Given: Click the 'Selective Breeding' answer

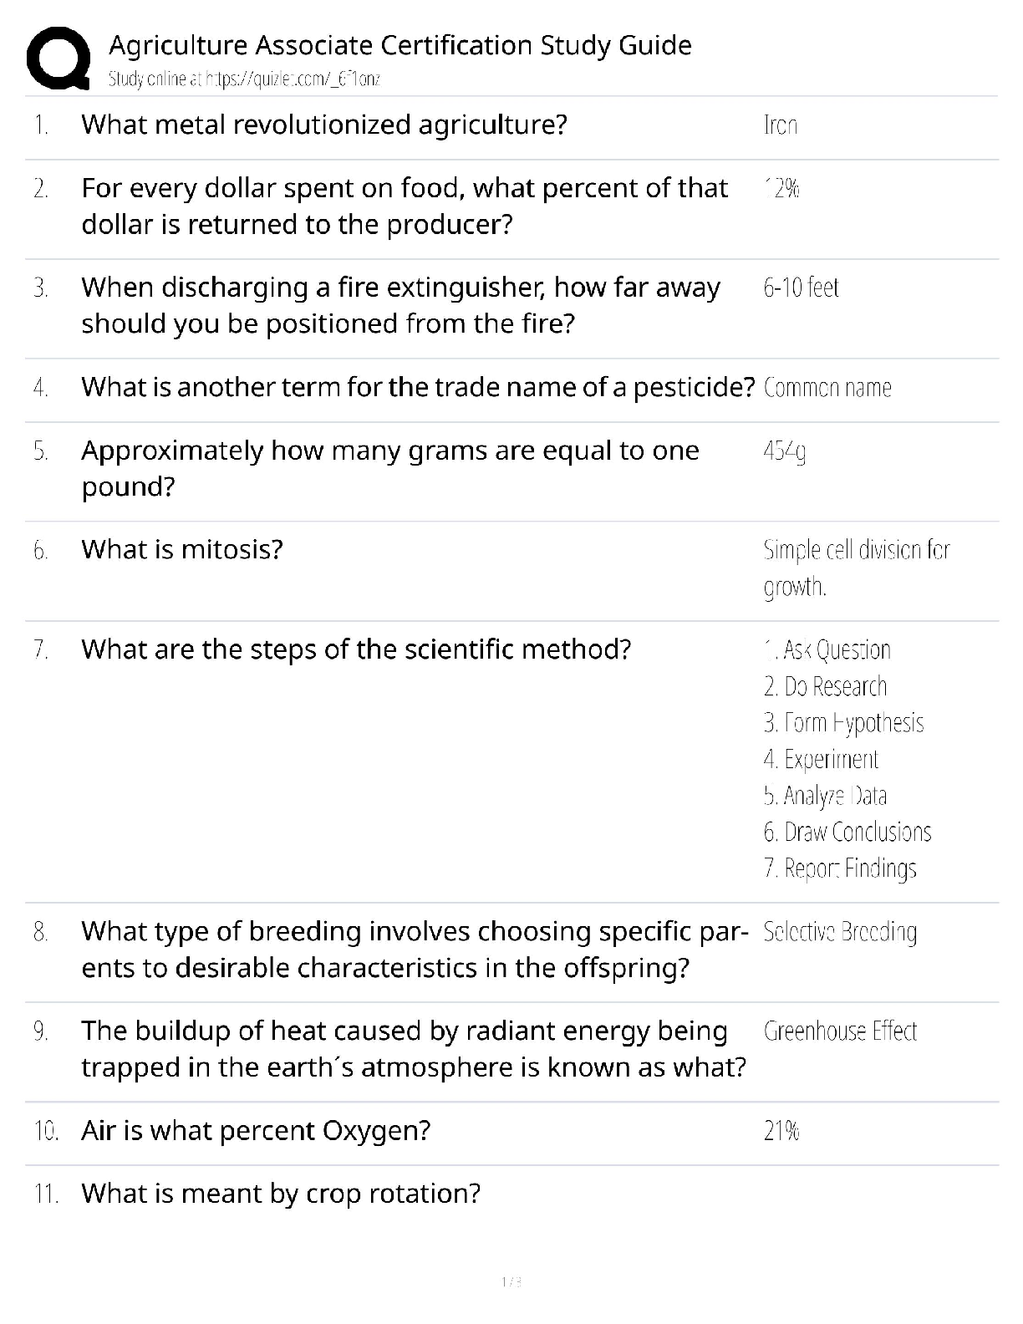Looking at the screenshot, I should point(839,931).
